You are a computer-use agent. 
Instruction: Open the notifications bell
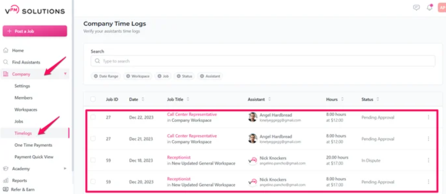pyautogui.click(x=429, y=8)
